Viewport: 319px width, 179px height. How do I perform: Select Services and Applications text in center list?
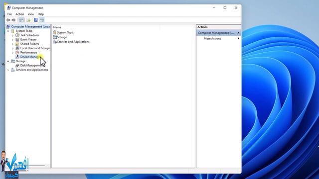(x=73, y=42)
